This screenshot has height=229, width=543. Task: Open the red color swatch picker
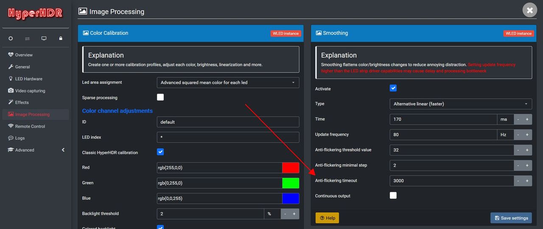[291, 168]
